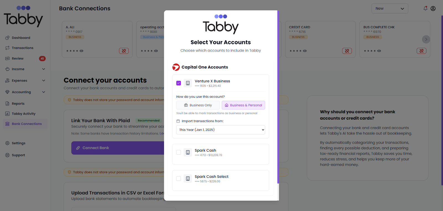Click the Capital One logo icon
The height and width of the screenshot is (211, 443).
point(176,67)
